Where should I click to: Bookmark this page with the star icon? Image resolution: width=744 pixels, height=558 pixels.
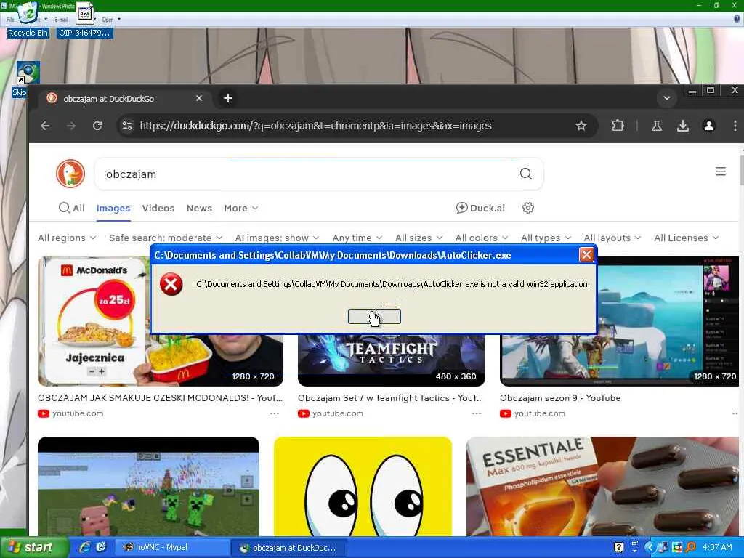click(581, 126)
